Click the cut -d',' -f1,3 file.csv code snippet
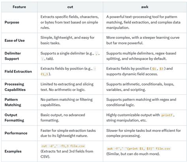The width and height of the screenshot is (187, 162). click(x=63, y=146)
